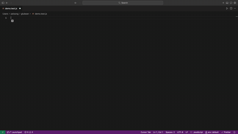Screen dimensions: 238x134
Task: Select the demo.test.js editor tab
Action: 11,8
